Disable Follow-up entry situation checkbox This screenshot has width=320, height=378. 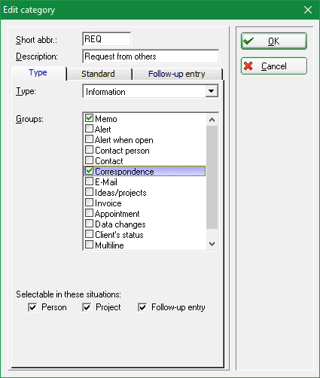point(142,307)
